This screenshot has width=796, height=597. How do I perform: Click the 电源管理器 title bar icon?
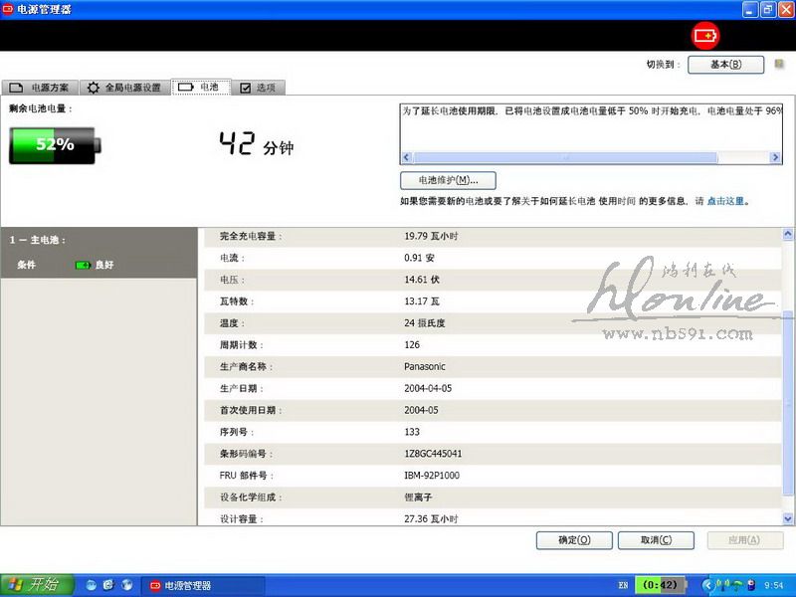[x=9, y=9]
